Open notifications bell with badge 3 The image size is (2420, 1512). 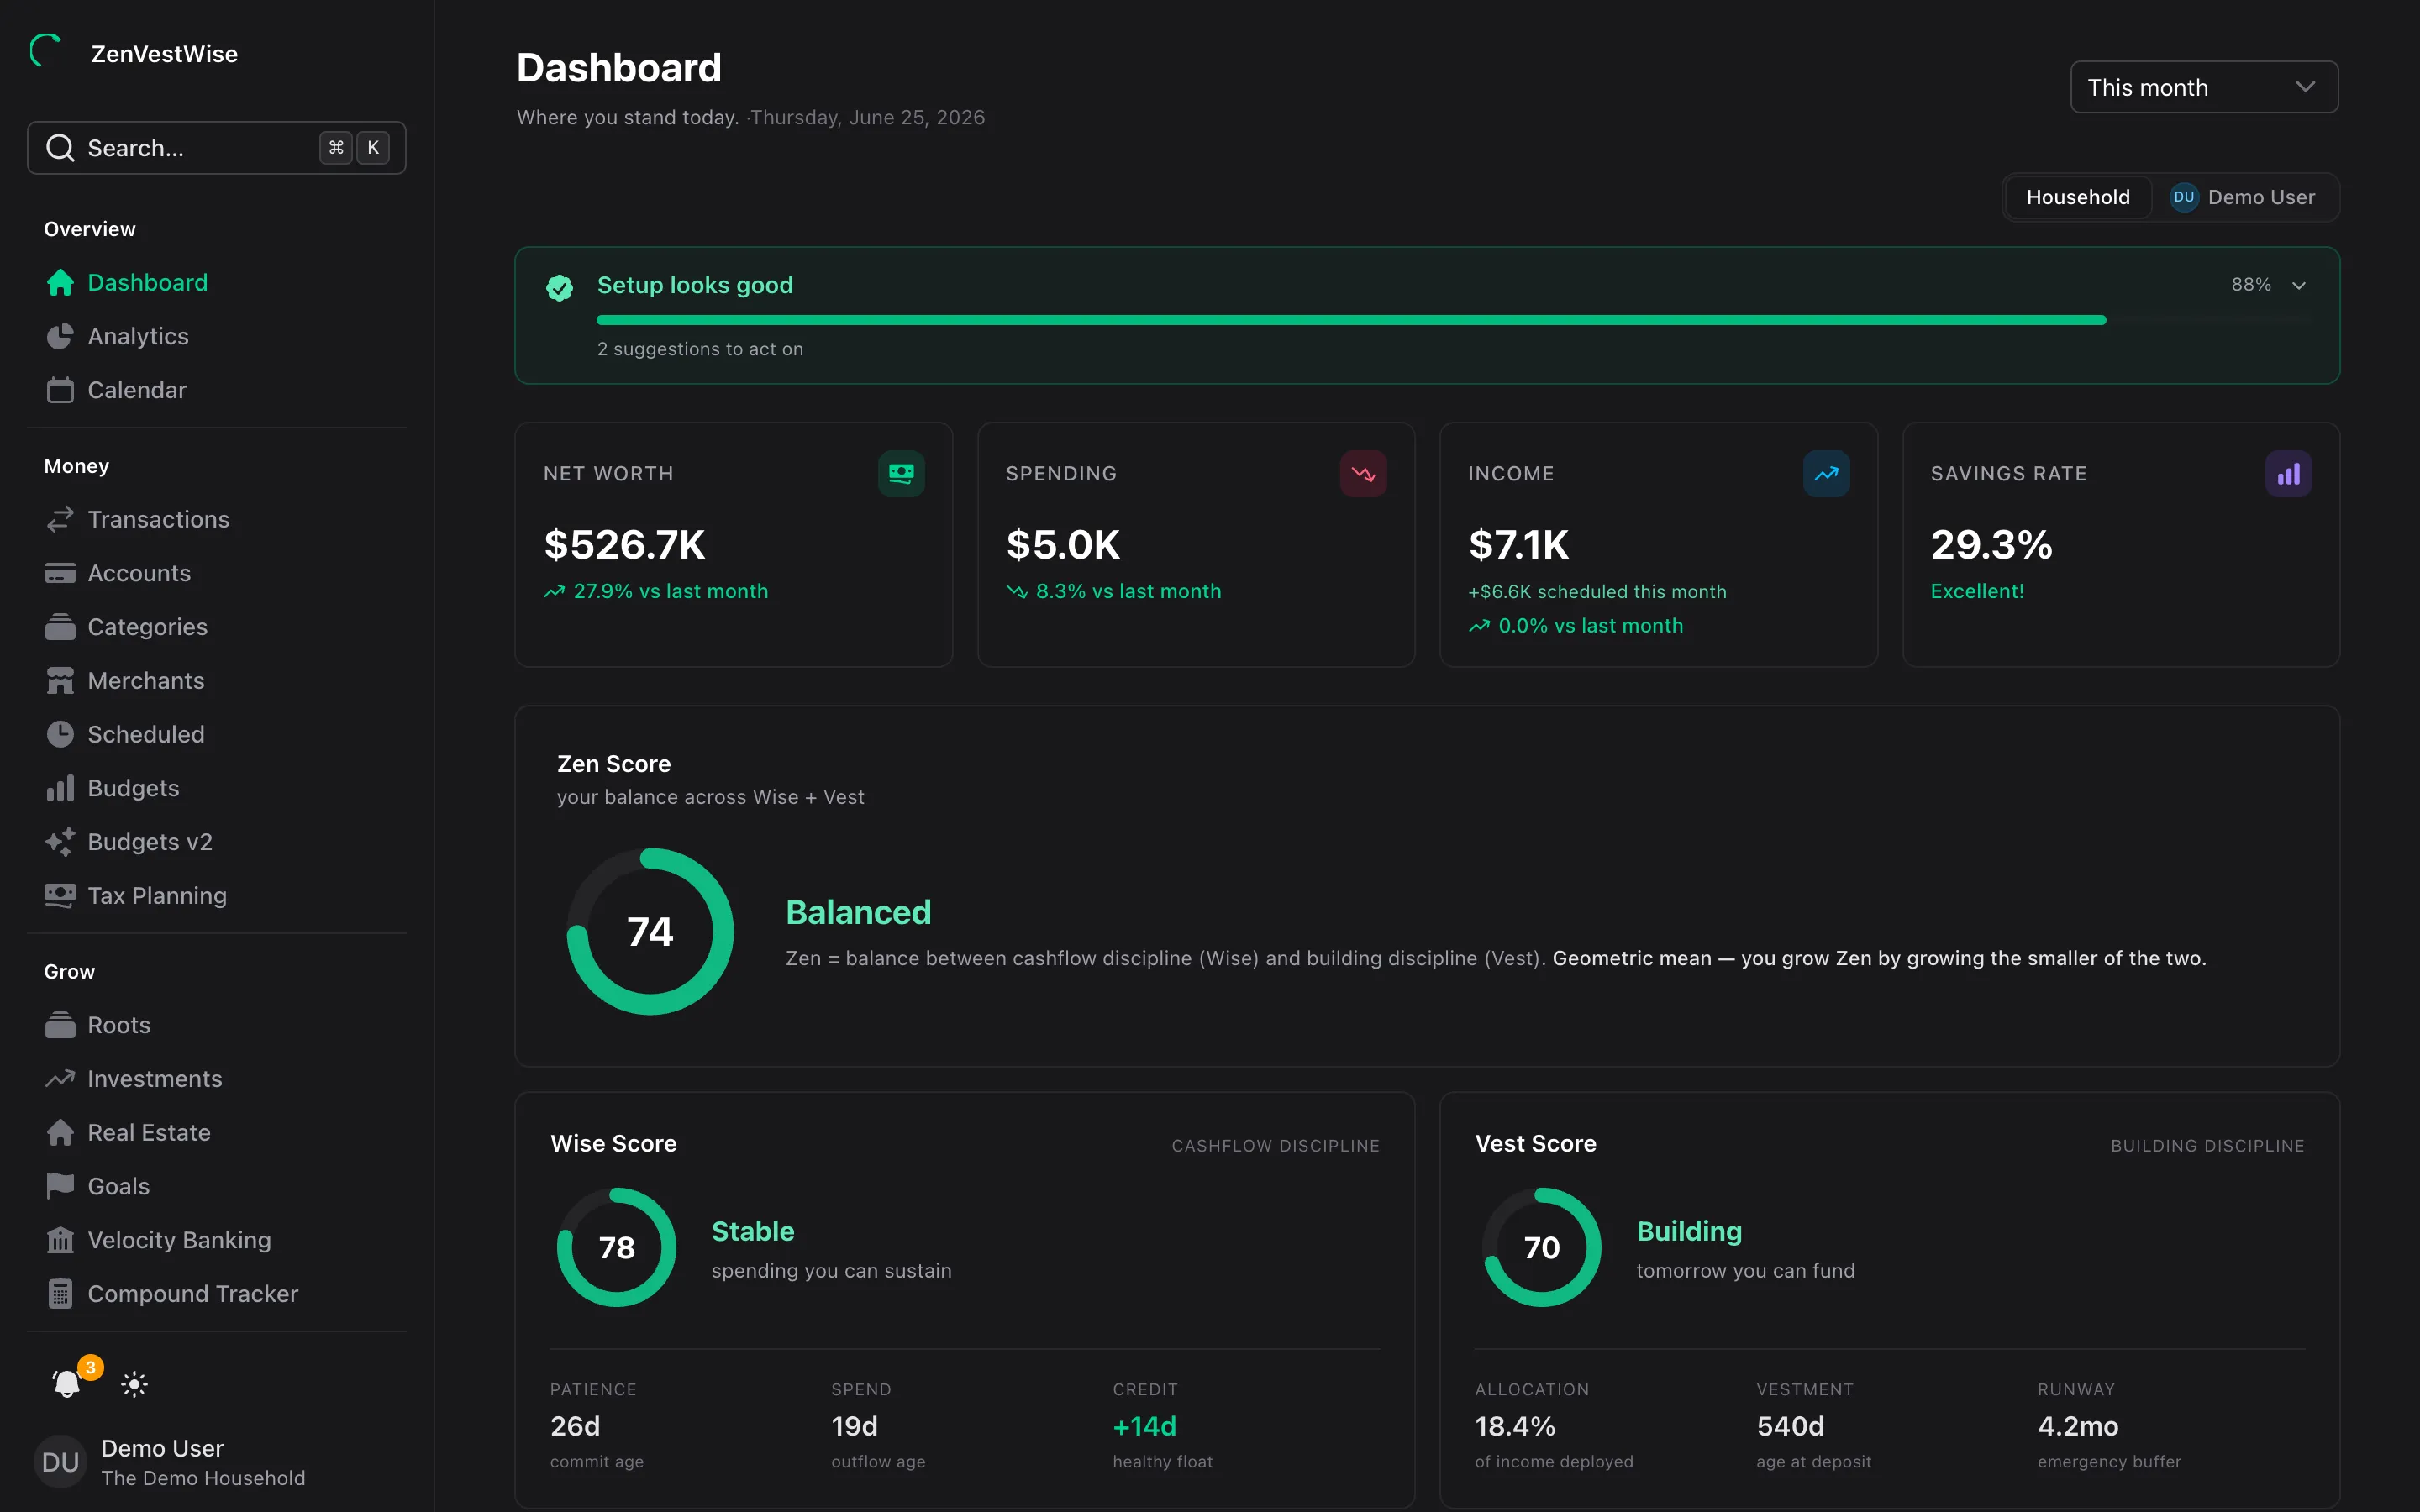click(67, 1383)
